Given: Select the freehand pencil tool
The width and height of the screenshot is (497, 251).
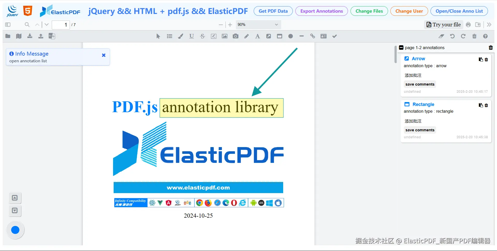Looking at the screenshot, I should coord(246,36).
